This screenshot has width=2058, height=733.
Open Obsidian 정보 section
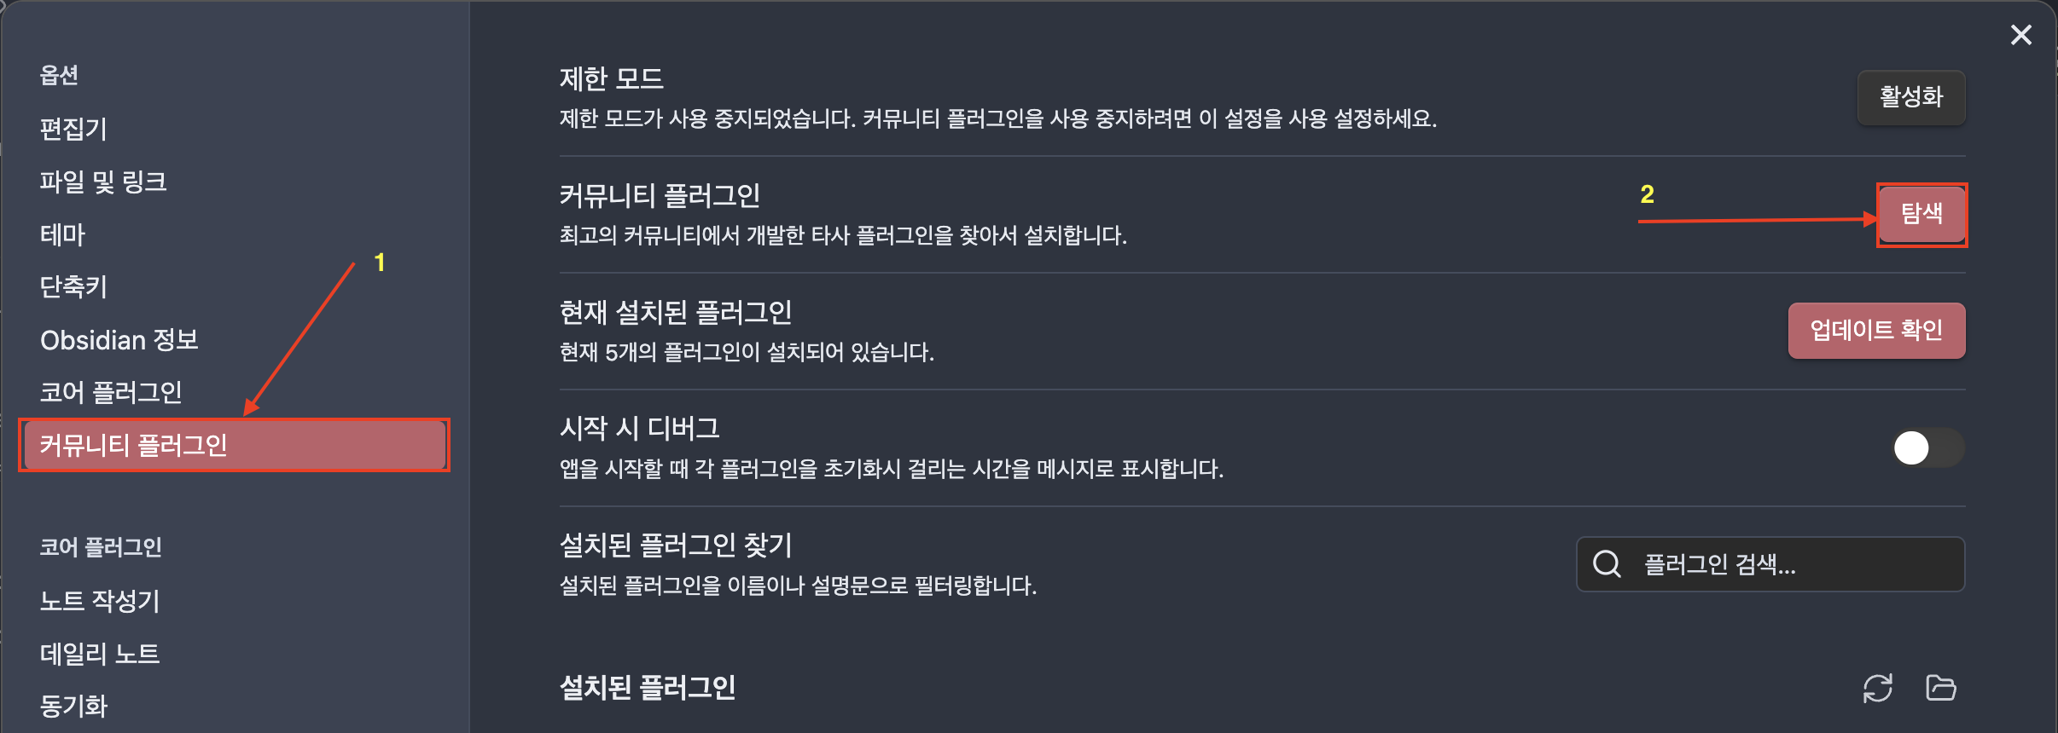pos(119,339)
